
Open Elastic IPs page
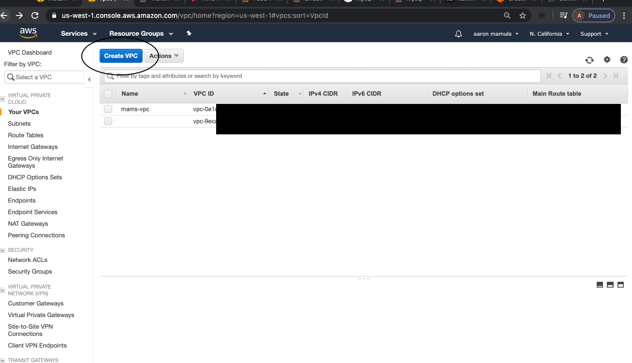[x=22, y=189]
